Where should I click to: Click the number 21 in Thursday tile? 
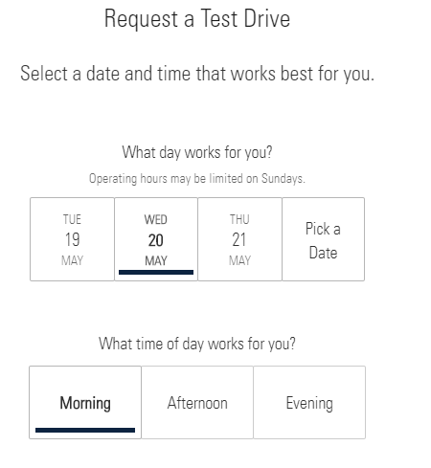(x=239, y=239)
